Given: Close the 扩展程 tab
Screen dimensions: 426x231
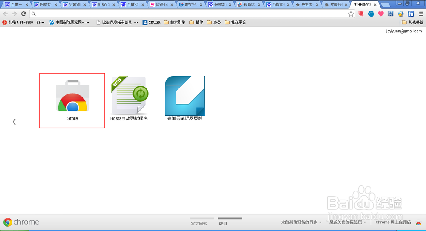Looking at the screenshot, I should pyautogui.click(x=346, y=5).
